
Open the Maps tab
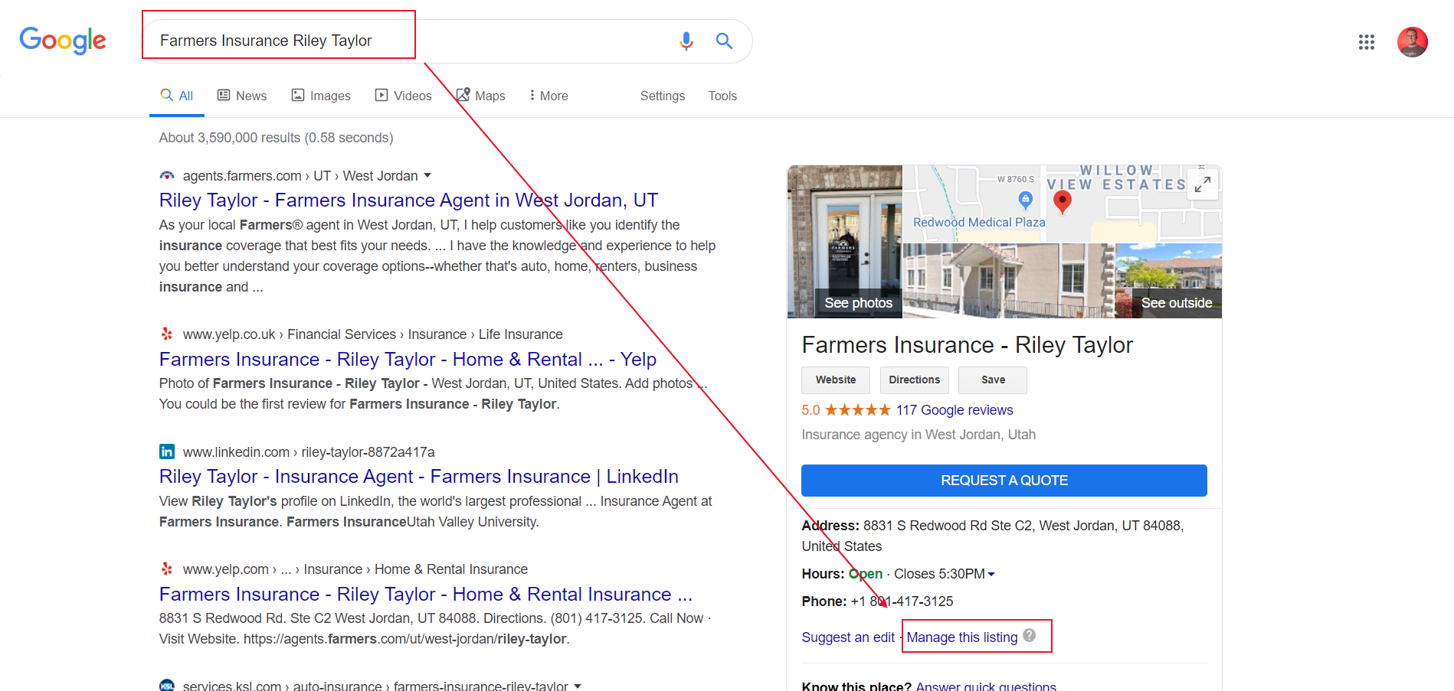(481, 96)
